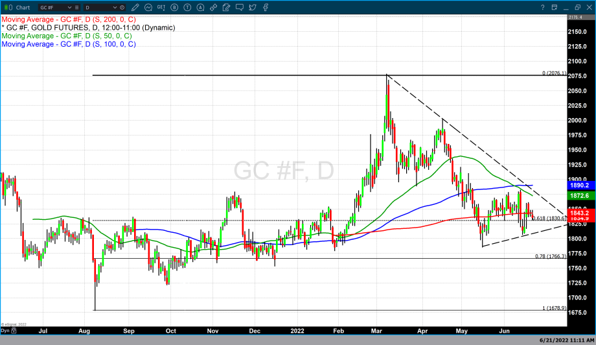Click the blue 100-day Moving Average label

click(x=69, y=44)
